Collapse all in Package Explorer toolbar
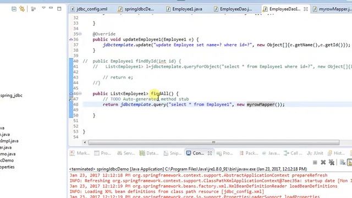The height and width of the screenshot is (198, 352). pyautogui.click(x=14, y=9)
